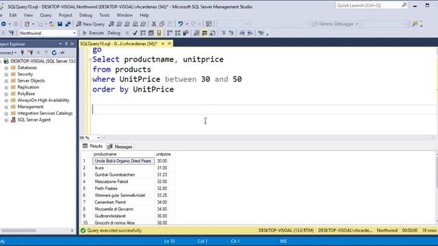Image resolution: width=438 pixels, height=246 pixels.
Task: Click Display Estimated Execution Plan icon
Action: coord(143,33)
